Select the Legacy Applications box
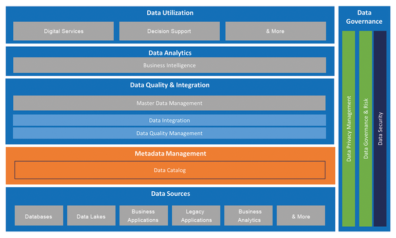The height and width of the screenshot is (238, 396). (x=196, y=216)
